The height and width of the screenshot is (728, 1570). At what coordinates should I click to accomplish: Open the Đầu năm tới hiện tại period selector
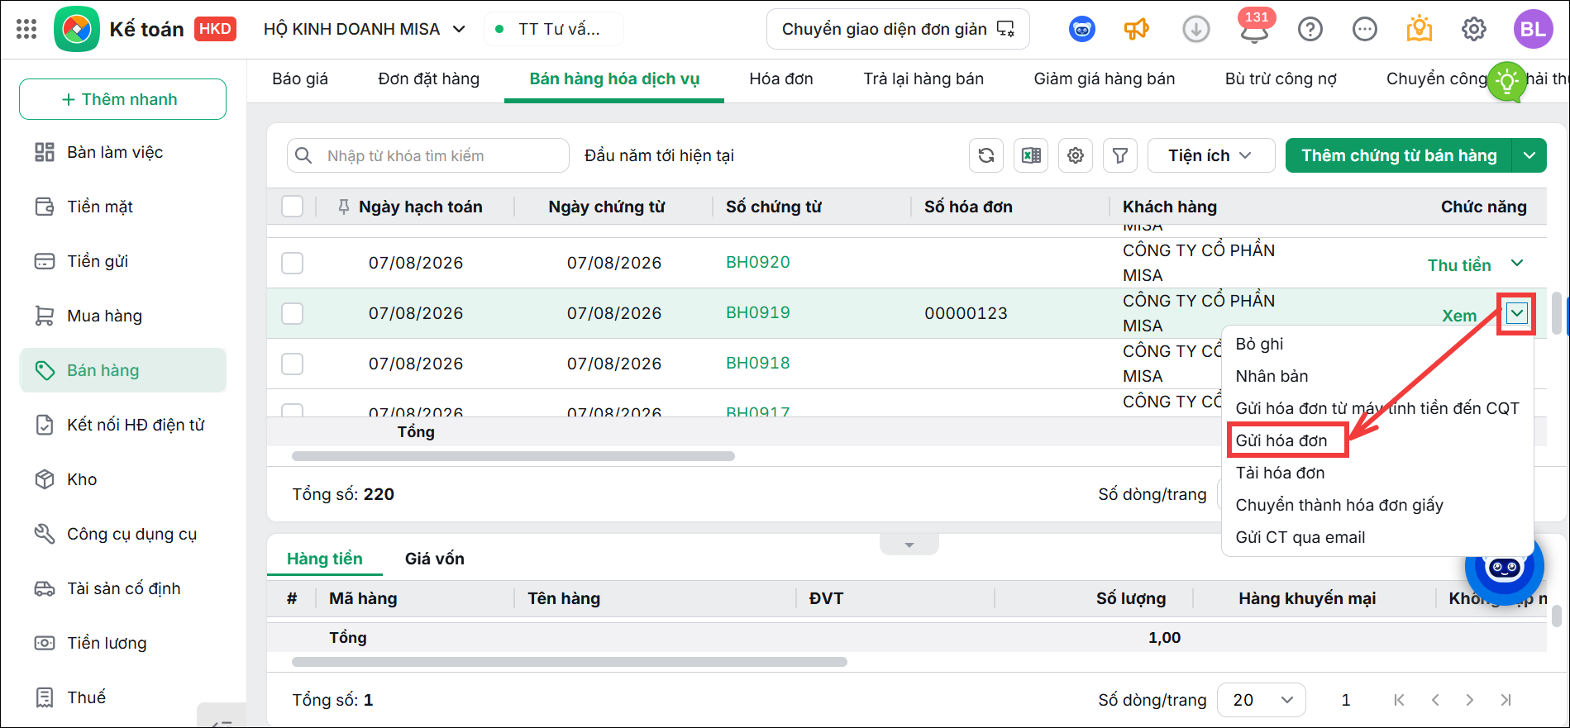coord(659,155)
